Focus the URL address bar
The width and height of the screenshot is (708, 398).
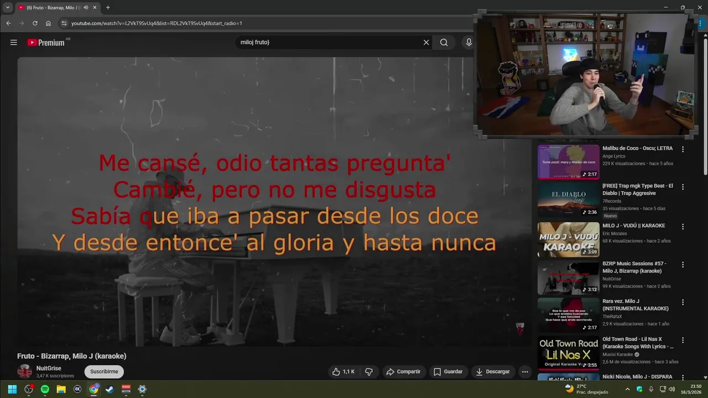click(265, 23)
